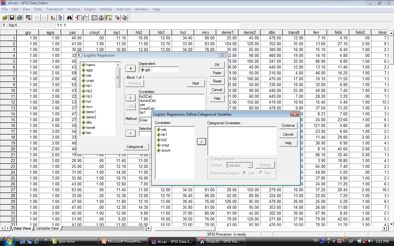Click the volume icon in system tray

click(x=370, y=241)
